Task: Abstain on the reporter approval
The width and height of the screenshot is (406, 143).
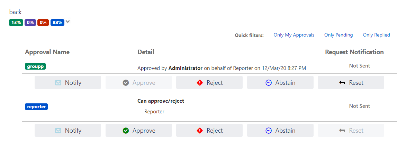Action: (x=280, y=131)
